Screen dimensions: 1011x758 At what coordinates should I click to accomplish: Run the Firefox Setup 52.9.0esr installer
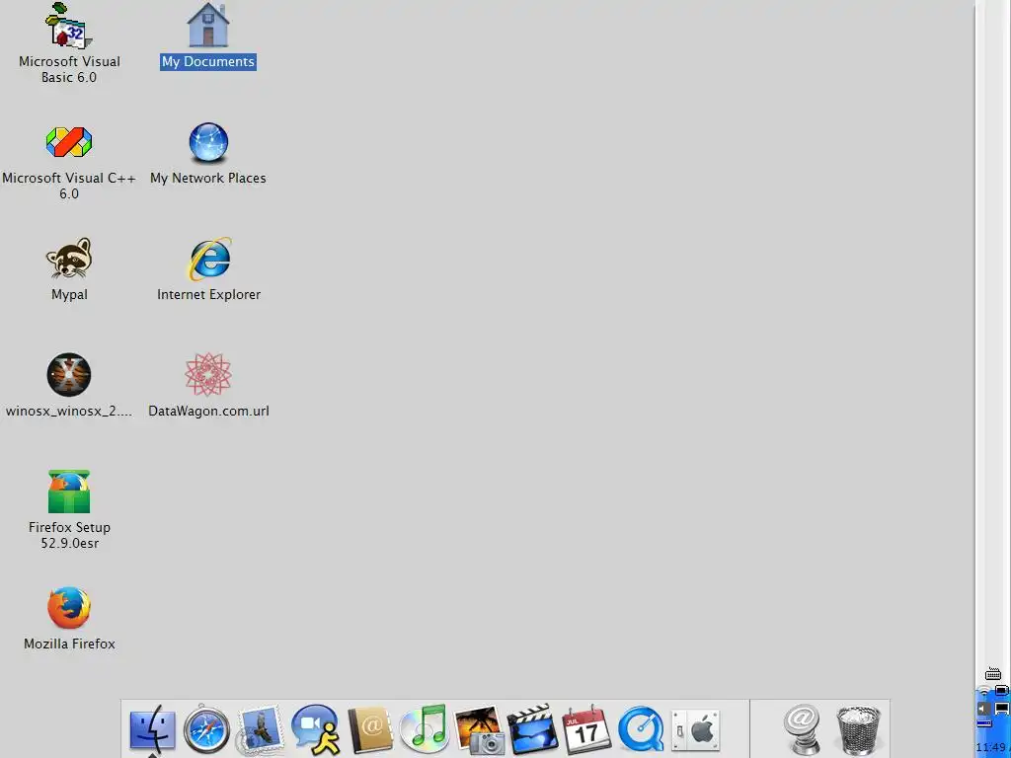click(x=69, y=492)
